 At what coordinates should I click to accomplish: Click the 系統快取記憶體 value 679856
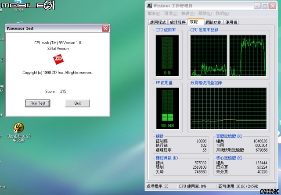tap(262, 150)
